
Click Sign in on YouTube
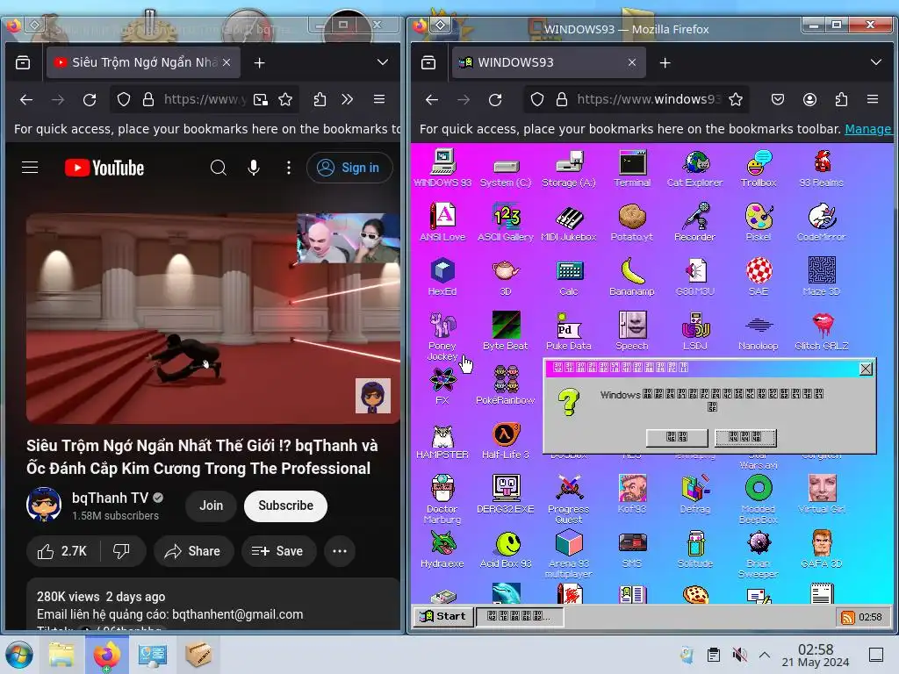tap(349, 168)
